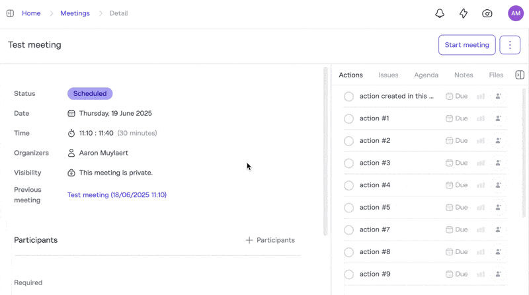Switch to the Agenda tab
This screenshot has height=295, width=529.
point(426,75)
